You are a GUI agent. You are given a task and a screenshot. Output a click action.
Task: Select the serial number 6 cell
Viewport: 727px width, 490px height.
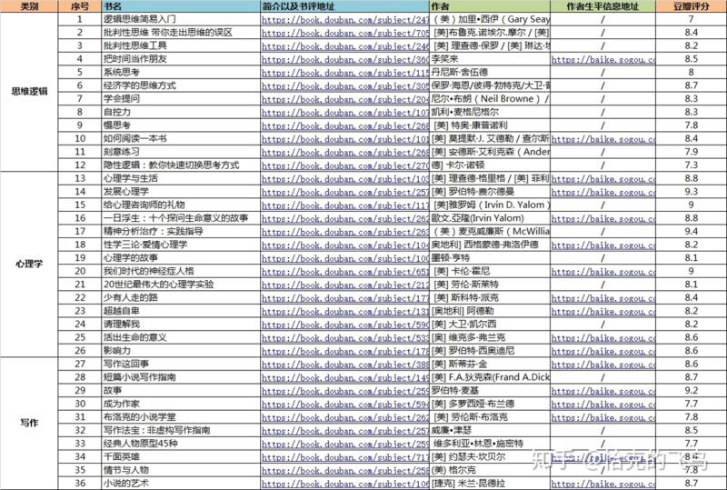(80, 85)
